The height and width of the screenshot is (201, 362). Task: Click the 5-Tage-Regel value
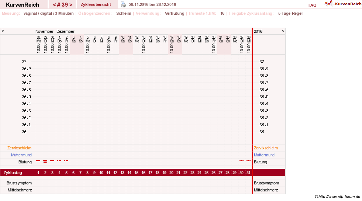[290, 13]
